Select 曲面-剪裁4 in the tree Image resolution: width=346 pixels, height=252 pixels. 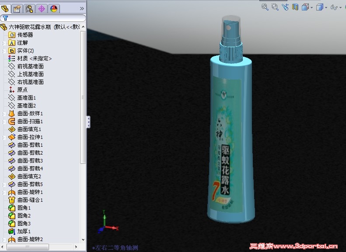[x=30, y=169]
